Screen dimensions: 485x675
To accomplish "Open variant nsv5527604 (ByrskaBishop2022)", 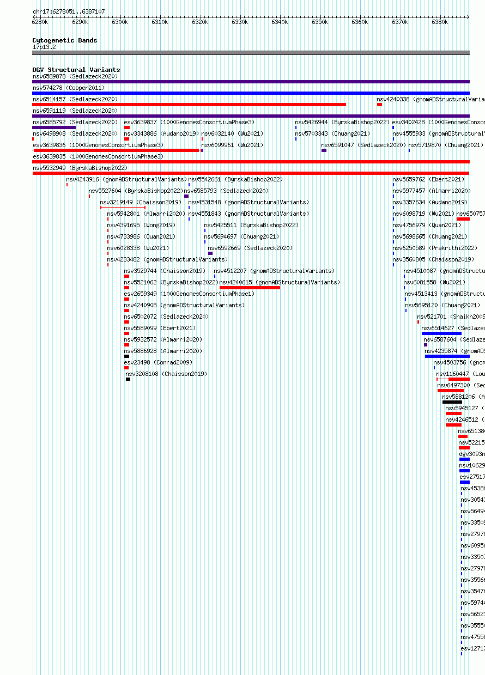I will click(136, 191).
